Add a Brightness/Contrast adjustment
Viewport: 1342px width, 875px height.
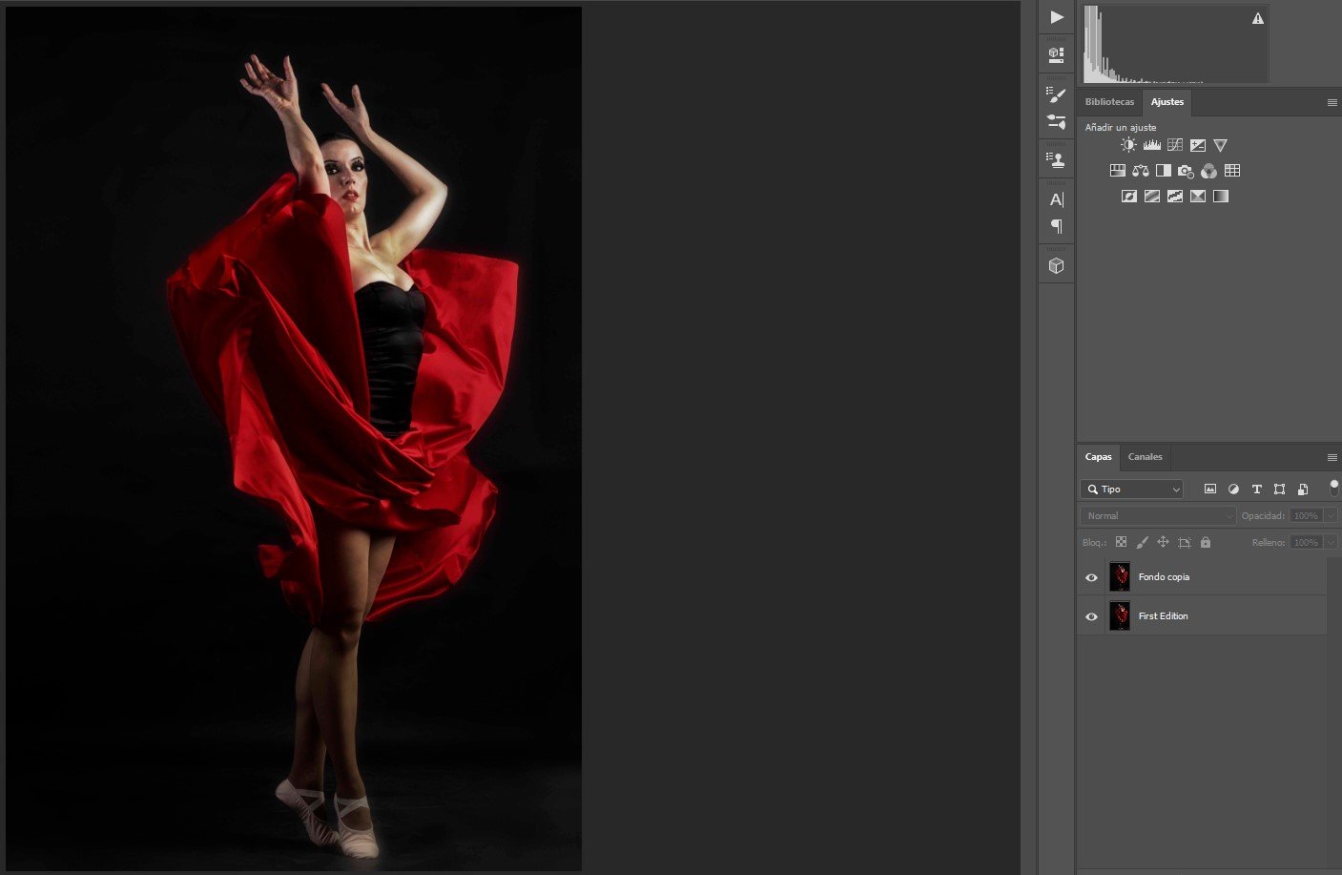point(1128,145)
